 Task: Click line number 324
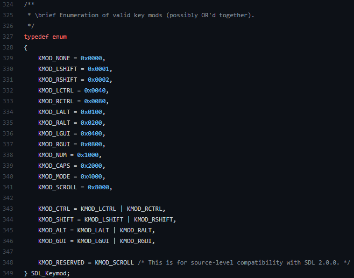7,4
